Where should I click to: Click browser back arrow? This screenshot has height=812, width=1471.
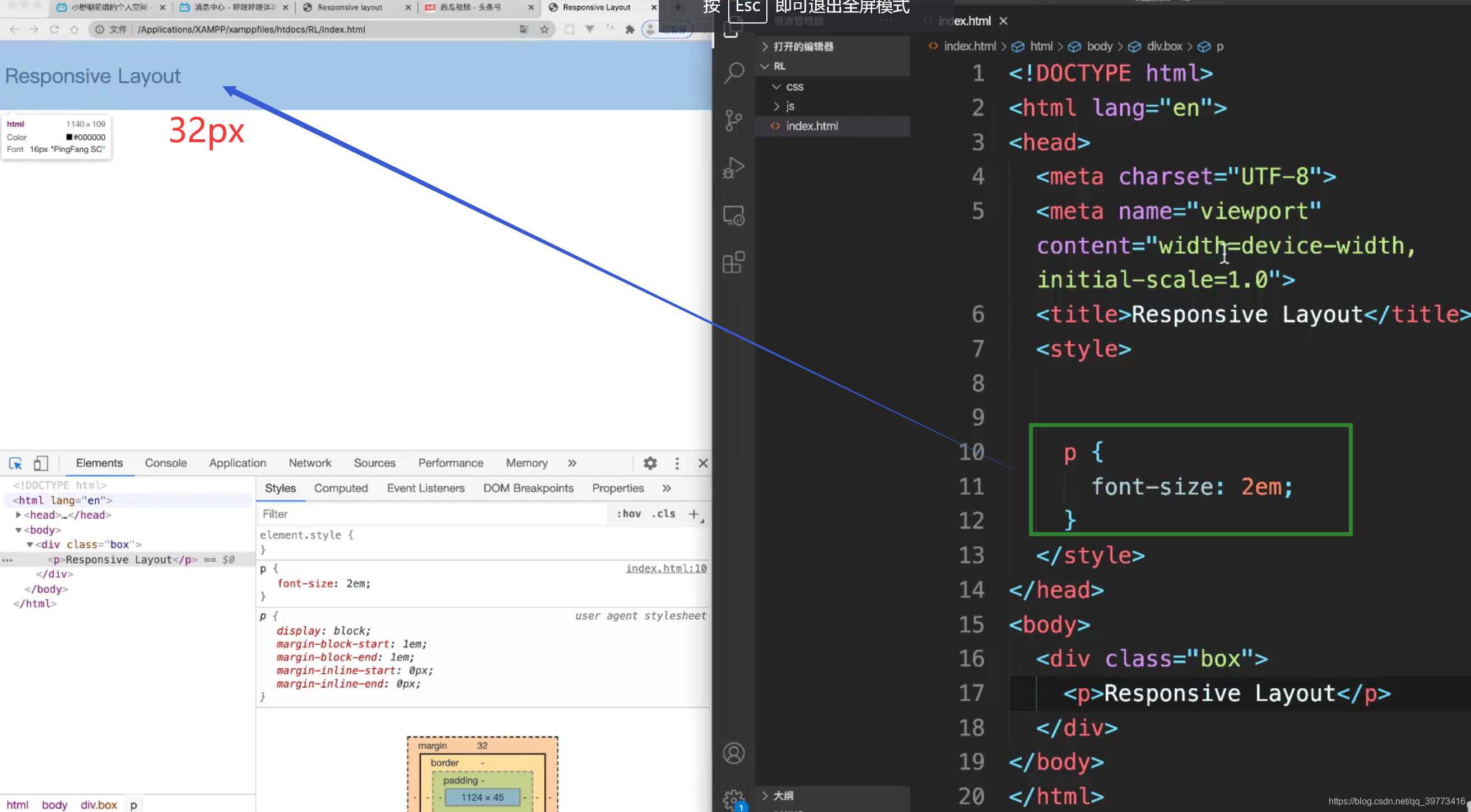click(13, 29)
